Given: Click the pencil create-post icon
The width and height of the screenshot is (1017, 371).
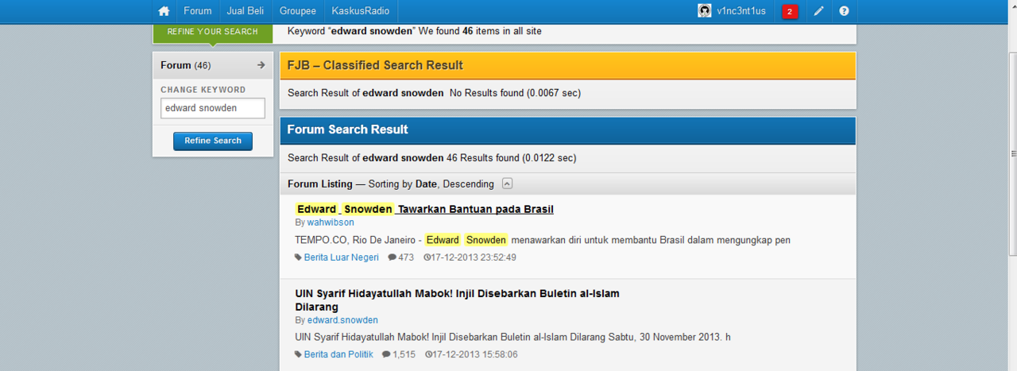Looking at the screenshot, I should [x=818, y=11].
